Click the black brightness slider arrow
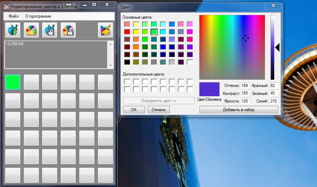This screenshot has width=317, height=187. pos(277,47)
